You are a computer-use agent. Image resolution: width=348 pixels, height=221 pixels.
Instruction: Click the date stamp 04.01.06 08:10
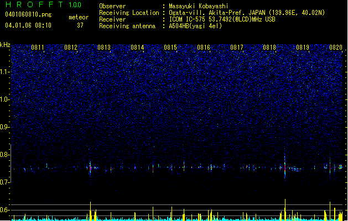tap(28, 25)
